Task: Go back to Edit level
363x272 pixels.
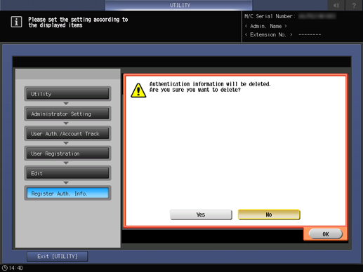Action: [x=67, y=173]
